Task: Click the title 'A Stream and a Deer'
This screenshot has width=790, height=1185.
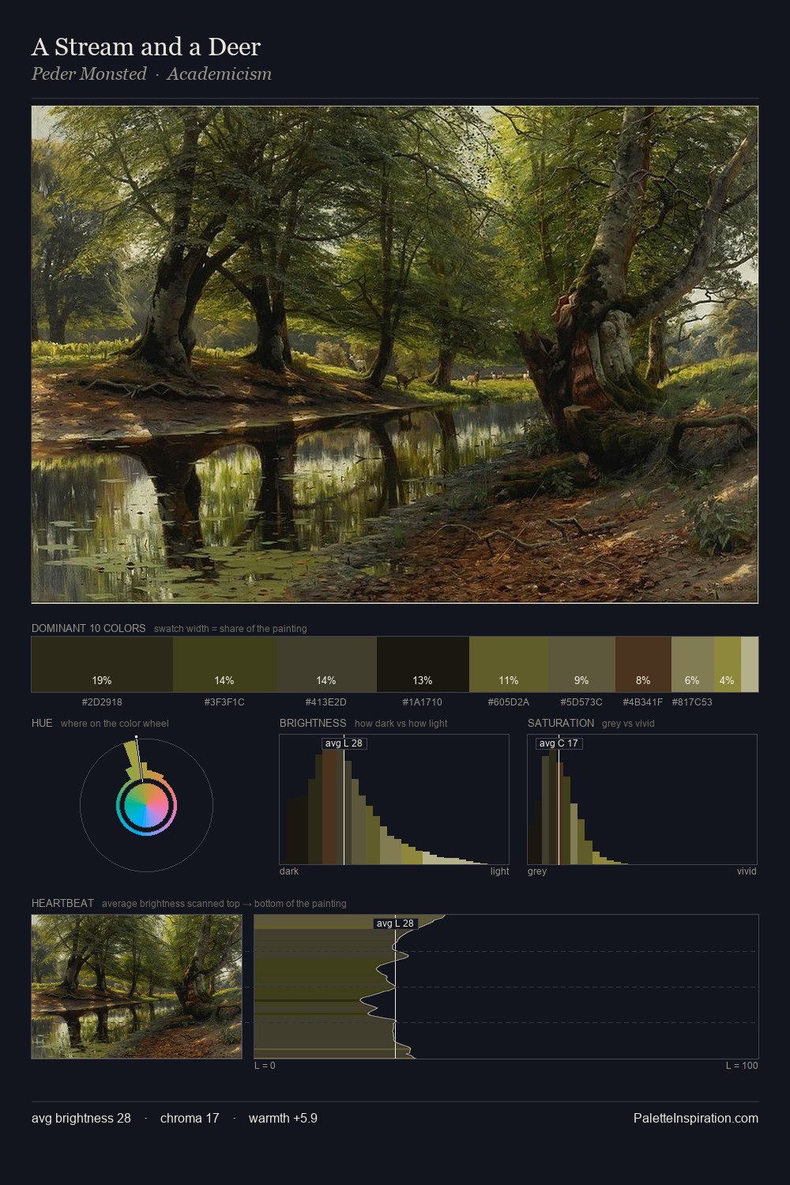Action: (146, 47)
